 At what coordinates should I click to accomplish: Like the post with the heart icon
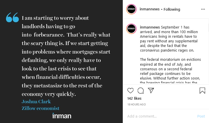[131, 90]
